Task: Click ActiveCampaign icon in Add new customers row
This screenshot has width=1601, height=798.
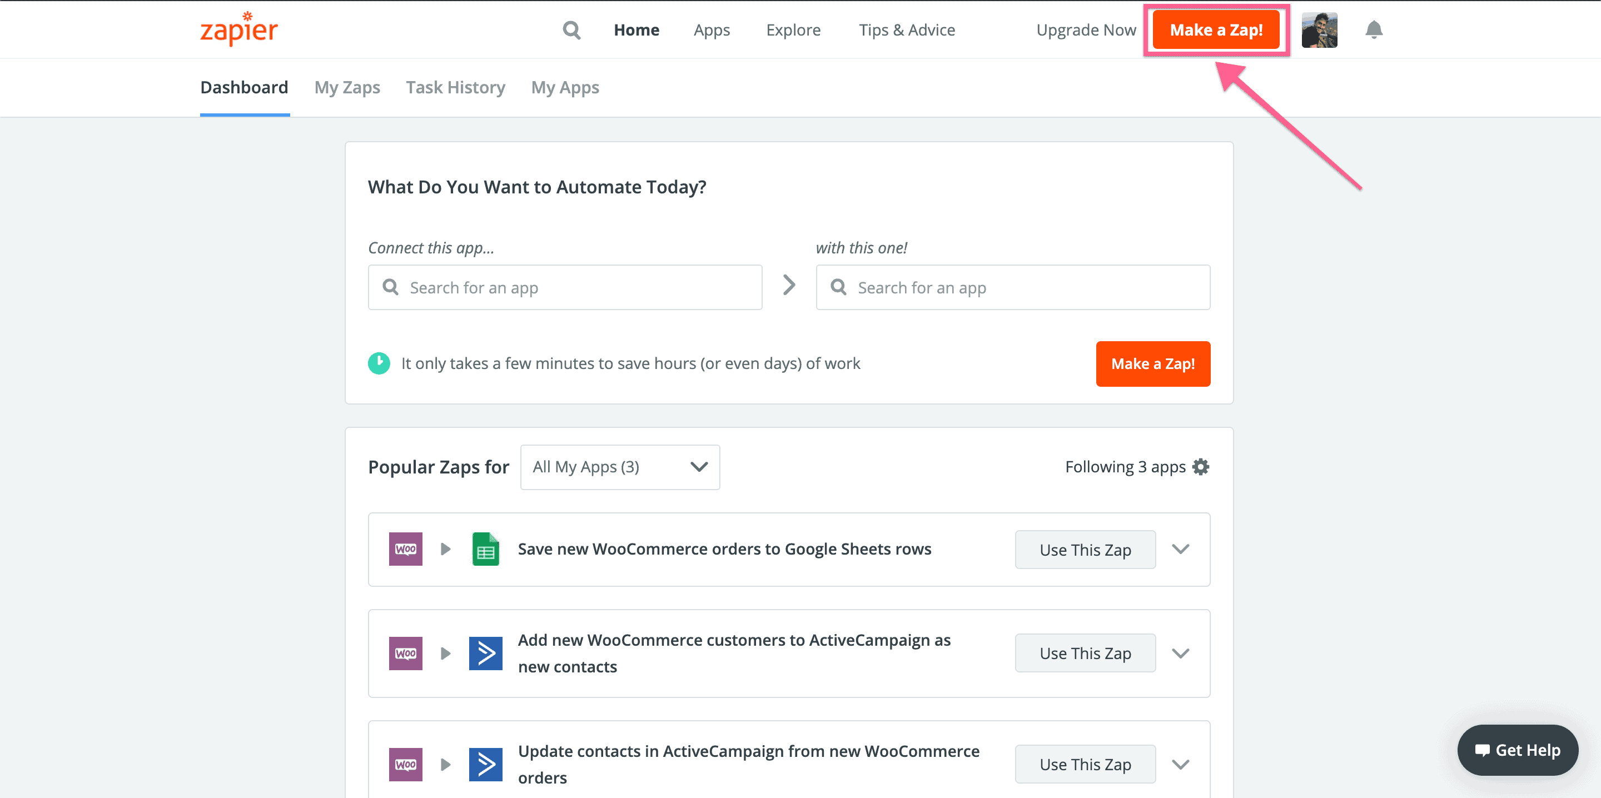Action: (x=485, y=653)
